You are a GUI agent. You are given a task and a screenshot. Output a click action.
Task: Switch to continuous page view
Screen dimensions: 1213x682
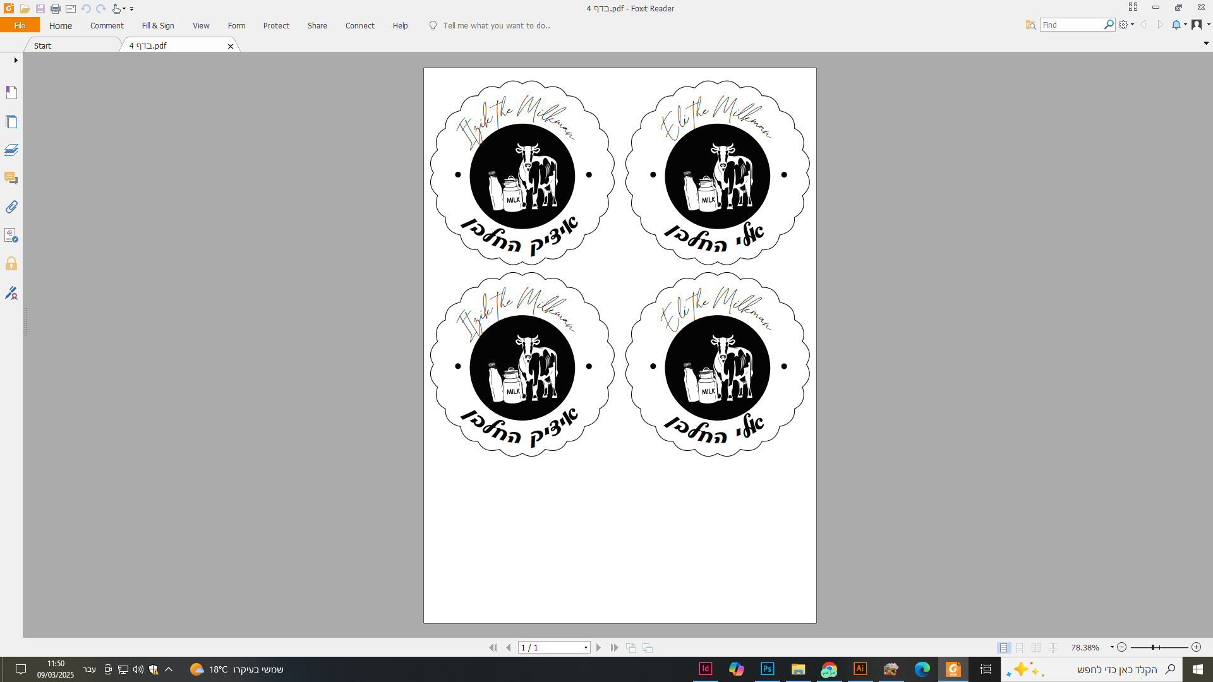(x=1020, y=648)
